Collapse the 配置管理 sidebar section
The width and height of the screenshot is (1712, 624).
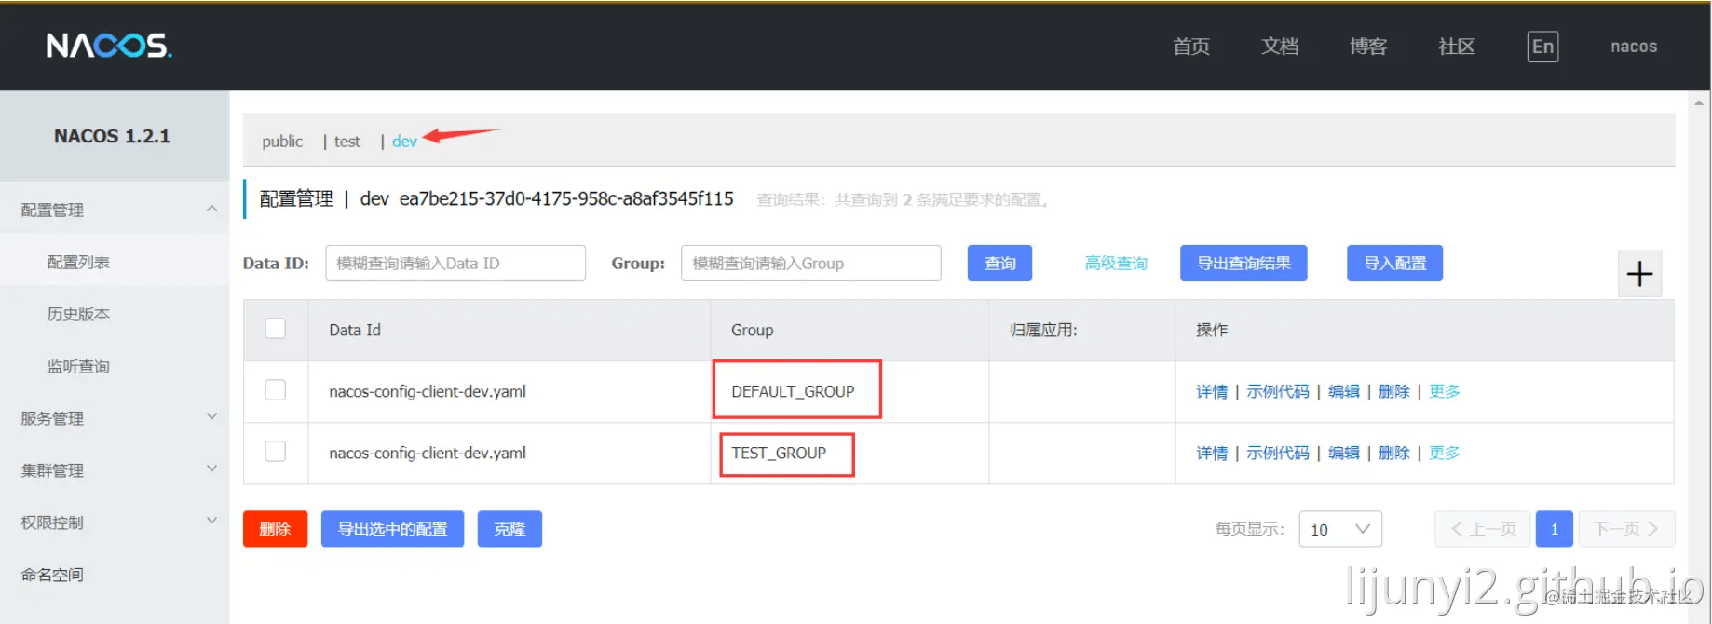click(211, 210)
